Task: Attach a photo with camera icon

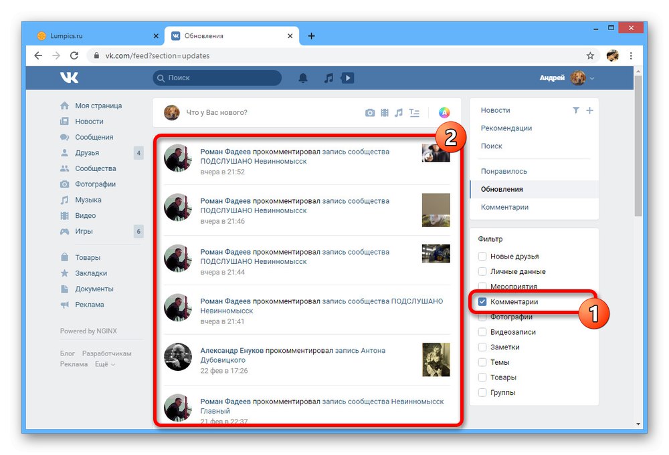Action: click(370, 112)
